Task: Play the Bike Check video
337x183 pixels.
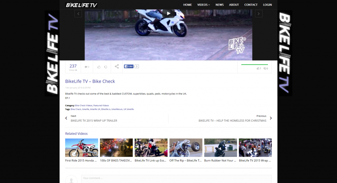Action: click(168, 13)
